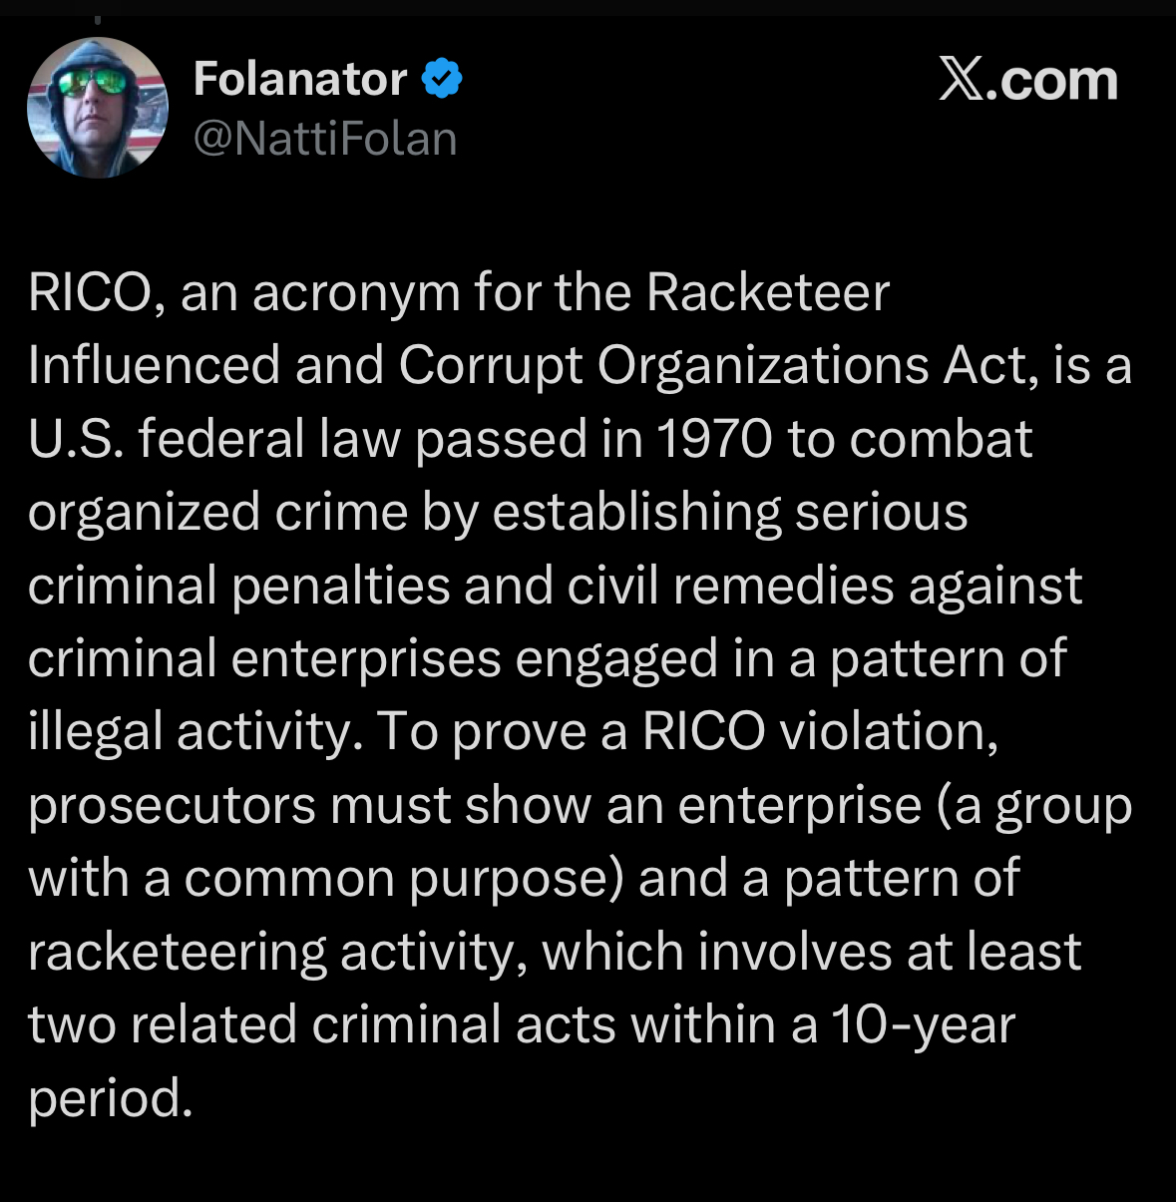Click the word "establishing" in the post
Viewport: 1176px width, 1202px height.
[636, 514]
